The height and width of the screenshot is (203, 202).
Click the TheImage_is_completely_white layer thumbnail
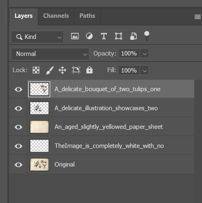click(39, 146)
